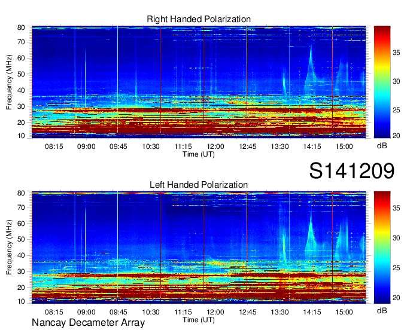Image resolution: width=407 pixels, height=330 pixels.
Task: Select the 50 MHz tick on Left Handed plot
Action: pos(21,239)
